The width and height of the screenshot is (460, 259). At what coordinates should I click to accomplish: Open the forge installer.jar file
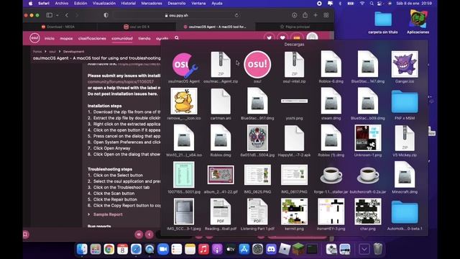[x=331, y=175]
